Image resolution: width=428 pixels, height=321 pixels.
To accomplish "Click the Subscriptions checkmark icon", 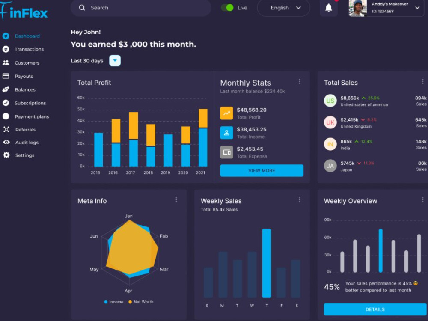I will coord(6,103).
